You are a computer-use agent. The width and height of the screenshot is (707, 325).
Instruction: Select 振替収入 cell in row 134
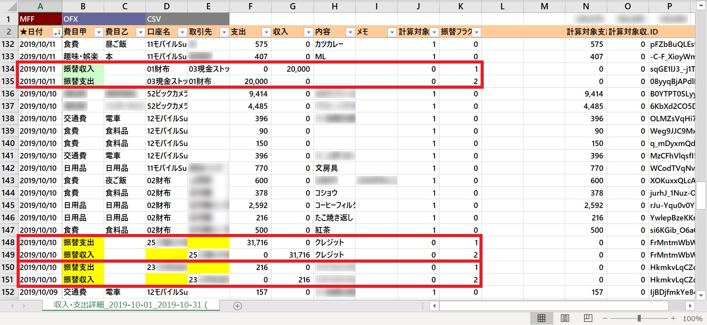click(x=83, y=69)
